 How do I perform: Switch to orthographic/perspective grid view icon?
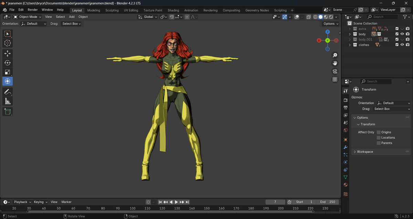pos(335,79)
